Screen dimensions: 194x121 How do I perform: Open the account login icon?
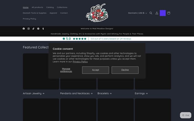(157, 13)
